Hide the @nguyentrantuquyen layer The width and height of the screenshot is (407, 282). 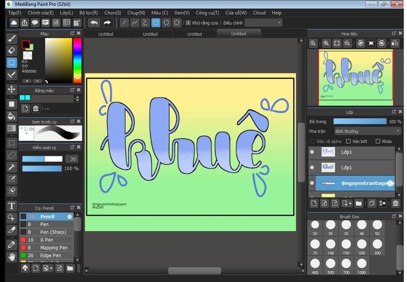[312, 183]
